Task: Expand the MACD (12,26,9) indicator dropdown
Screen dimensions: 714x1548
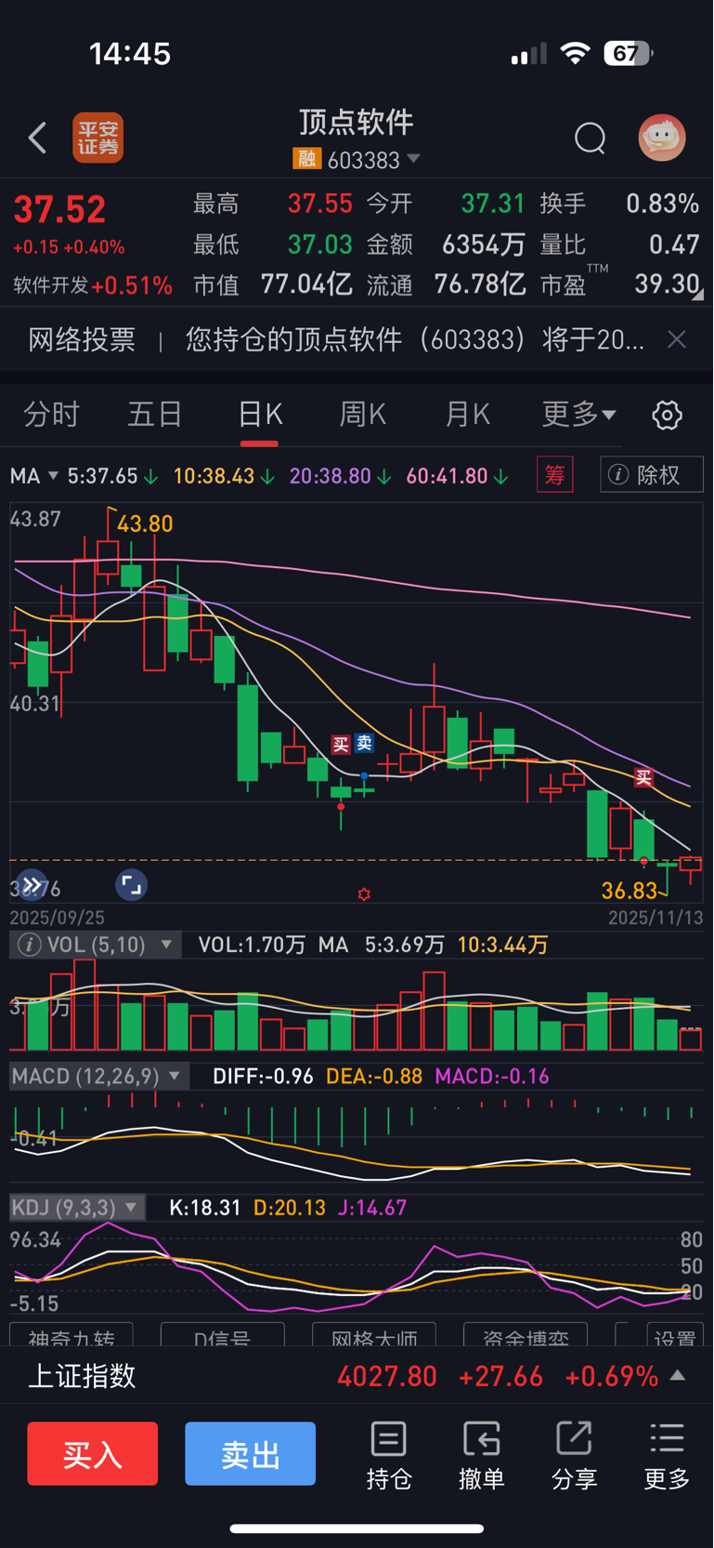Action: (99, 1077)
